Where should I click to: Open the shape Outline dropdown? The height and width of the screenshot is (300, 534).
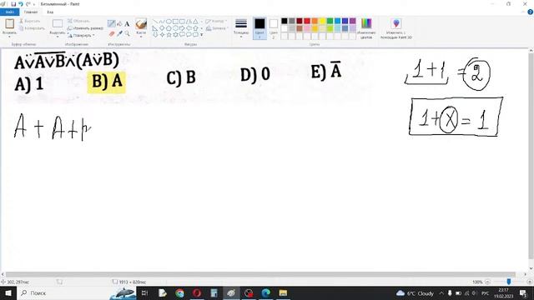tap(216, 21)
